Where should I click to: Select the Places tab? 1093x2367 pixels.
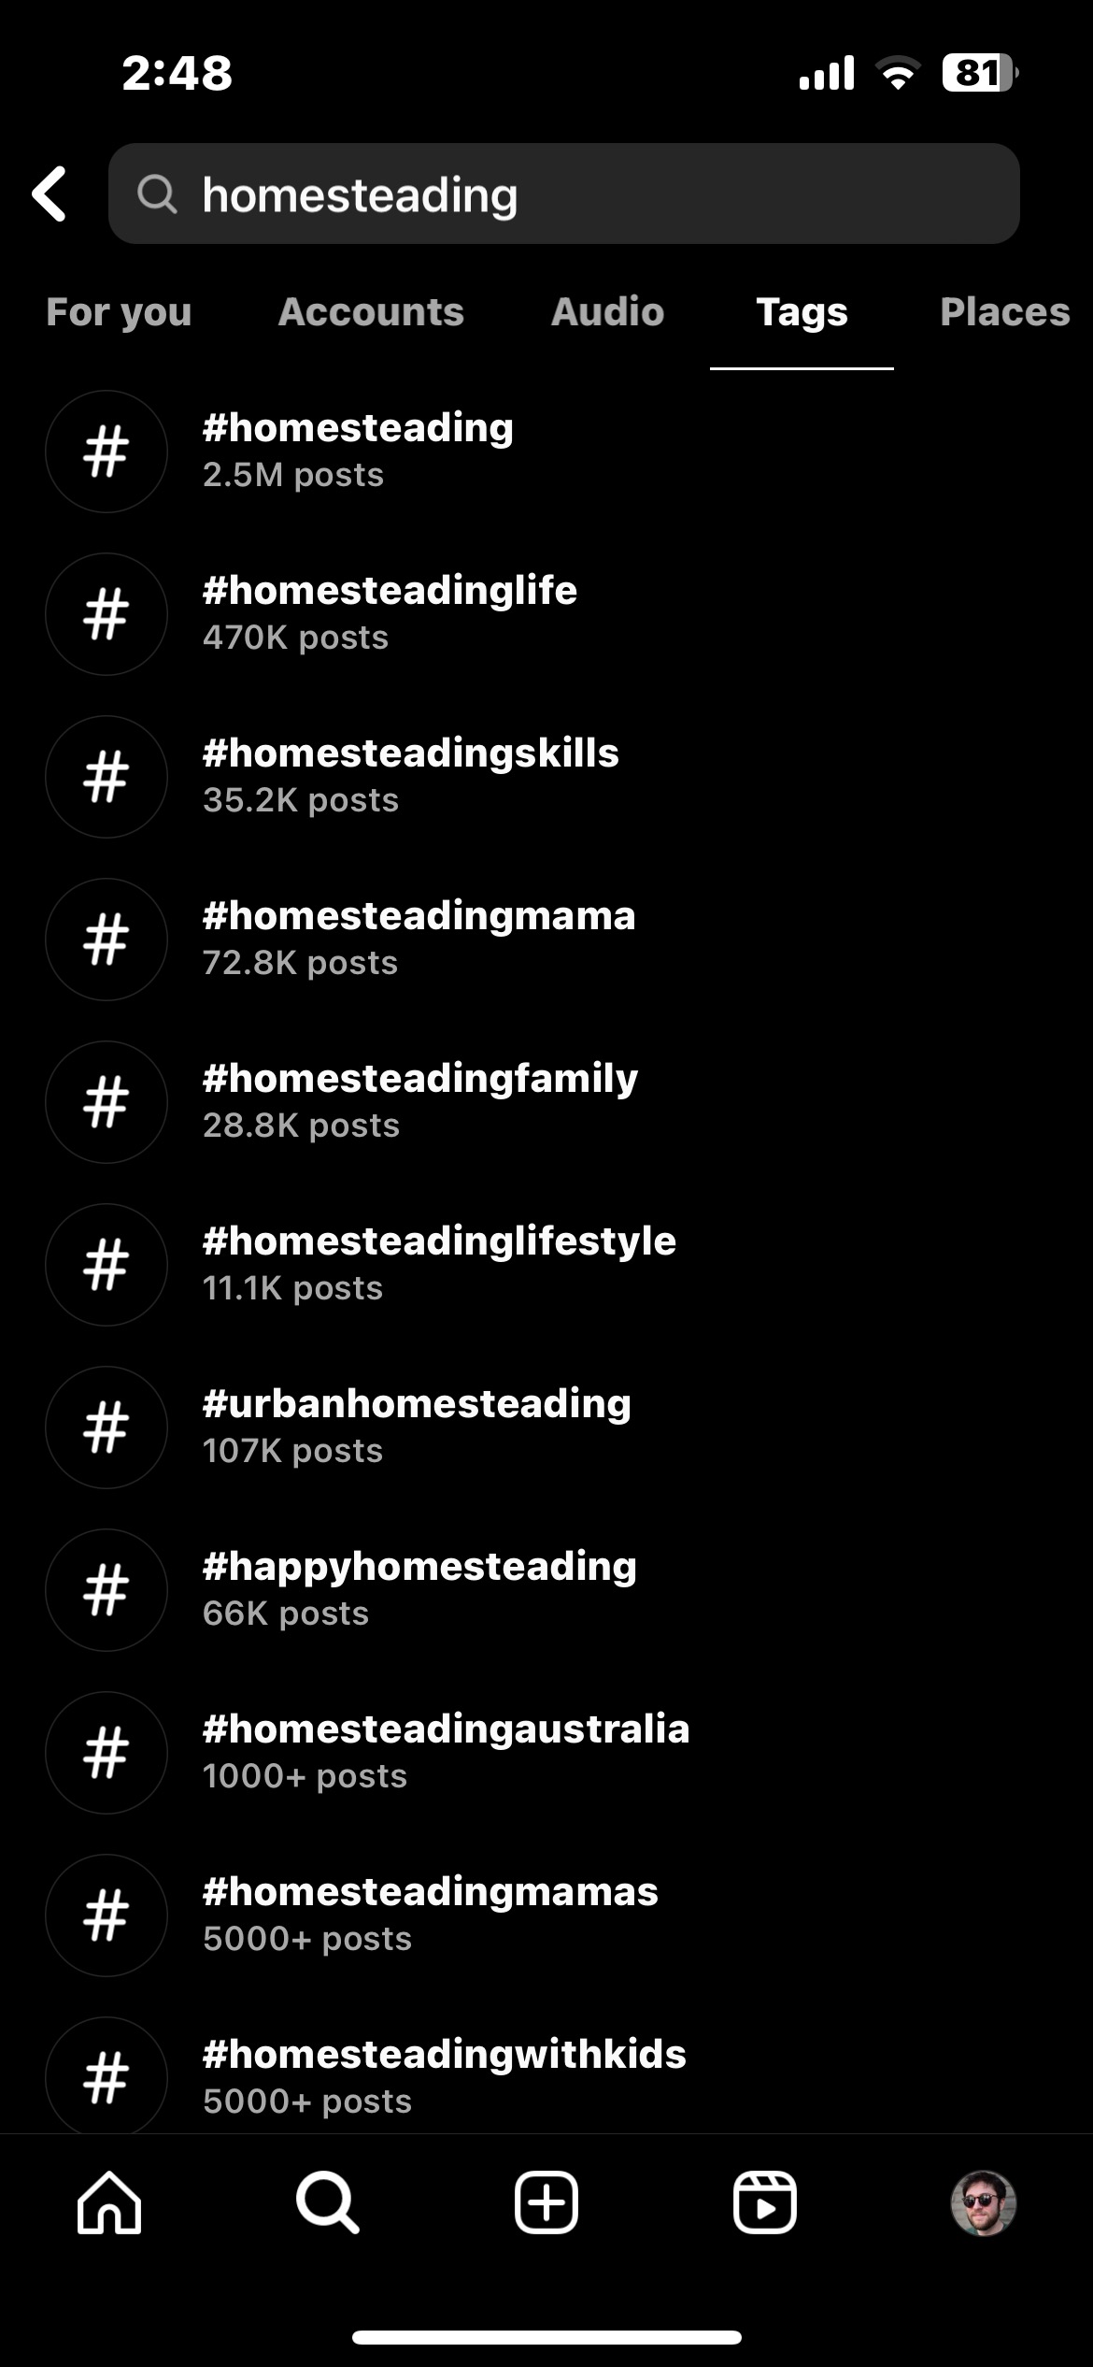pos(1004,312)
